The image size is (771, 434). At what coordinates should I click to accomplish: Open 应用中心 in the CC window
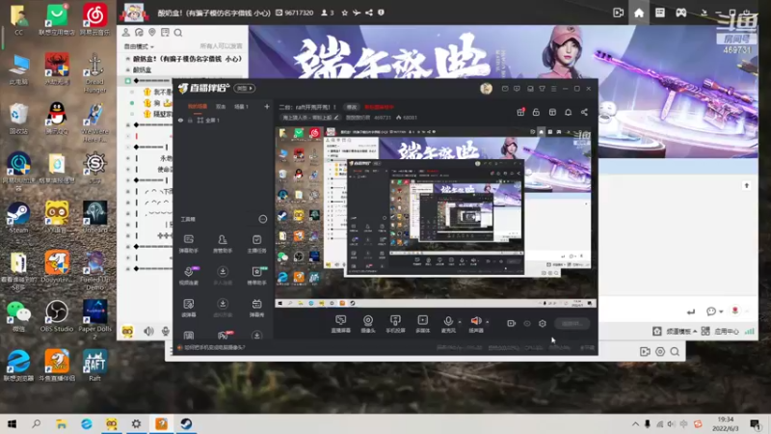pyautogui.click(x=727, y=331)
